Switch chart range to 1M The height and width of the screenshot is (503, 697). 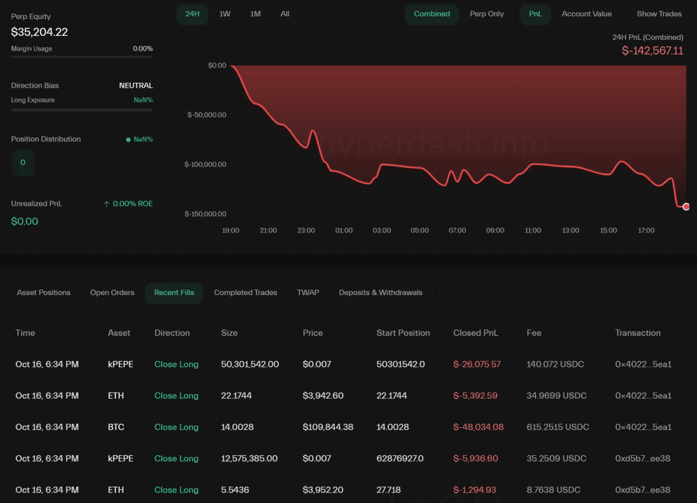click(x=255, y=14)
